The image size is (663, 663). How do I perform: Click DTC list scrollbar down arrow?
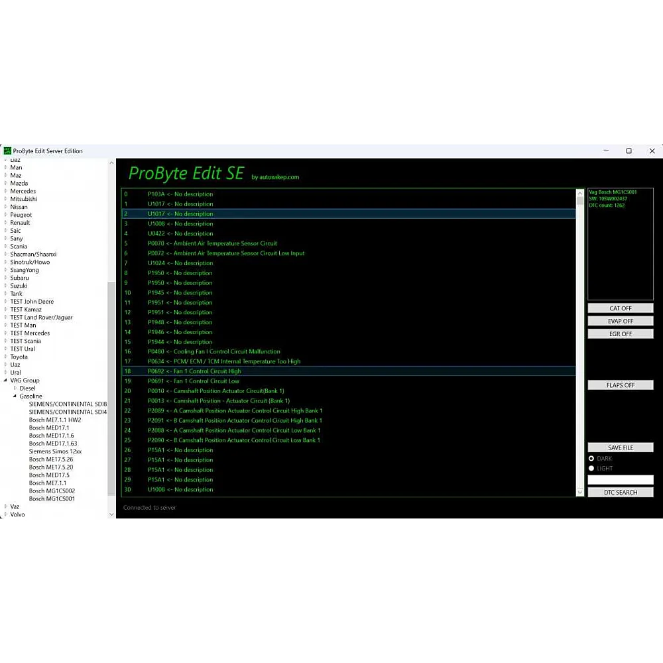[x=580, y=492]
